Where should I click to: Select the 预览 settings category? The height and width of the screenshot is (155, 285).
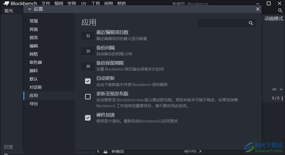click(x=49, y=37)
